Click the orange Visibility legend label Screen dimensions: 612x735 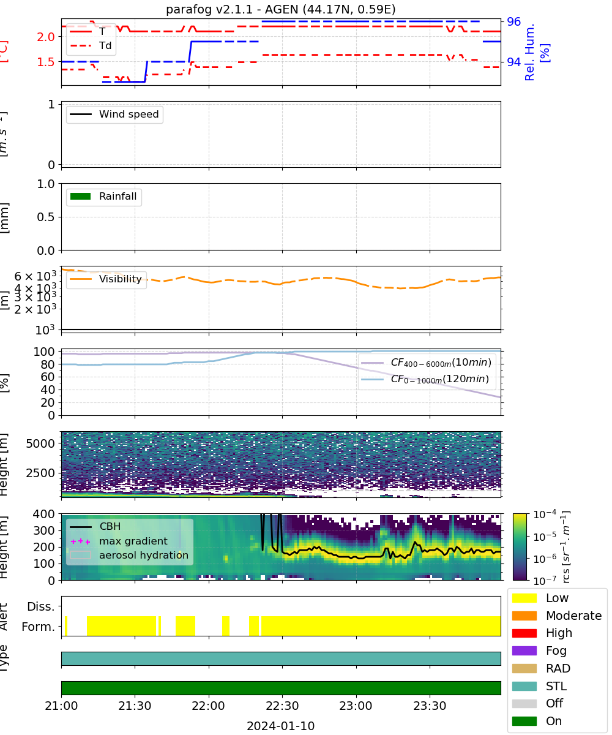tap(120, 279)
